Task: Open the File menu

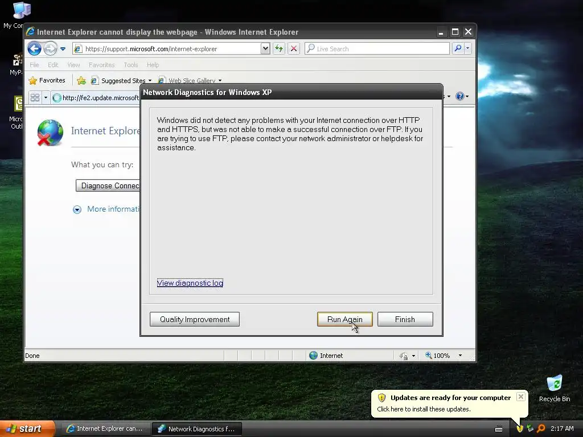Action: tap(34, 65)
